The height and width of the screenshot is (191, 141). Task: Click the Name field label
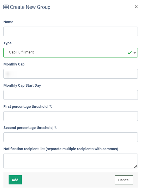click(x=8, y=22)
